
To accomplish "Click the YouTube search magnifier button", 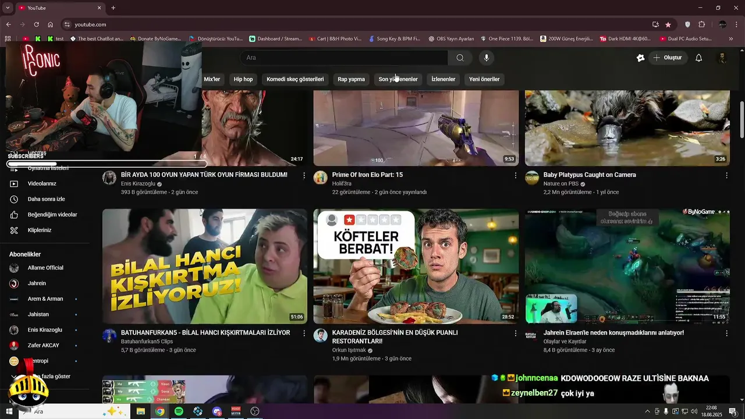I will click(460, 58).
